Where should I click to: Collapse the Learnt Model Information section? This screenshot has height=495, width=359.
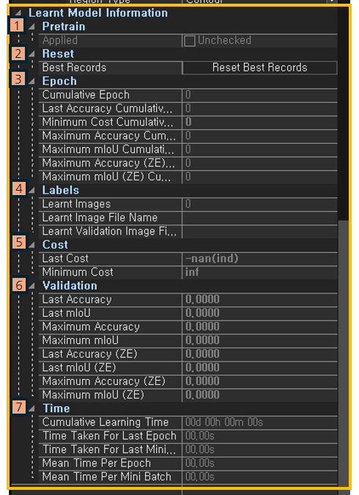click(18, 13)
